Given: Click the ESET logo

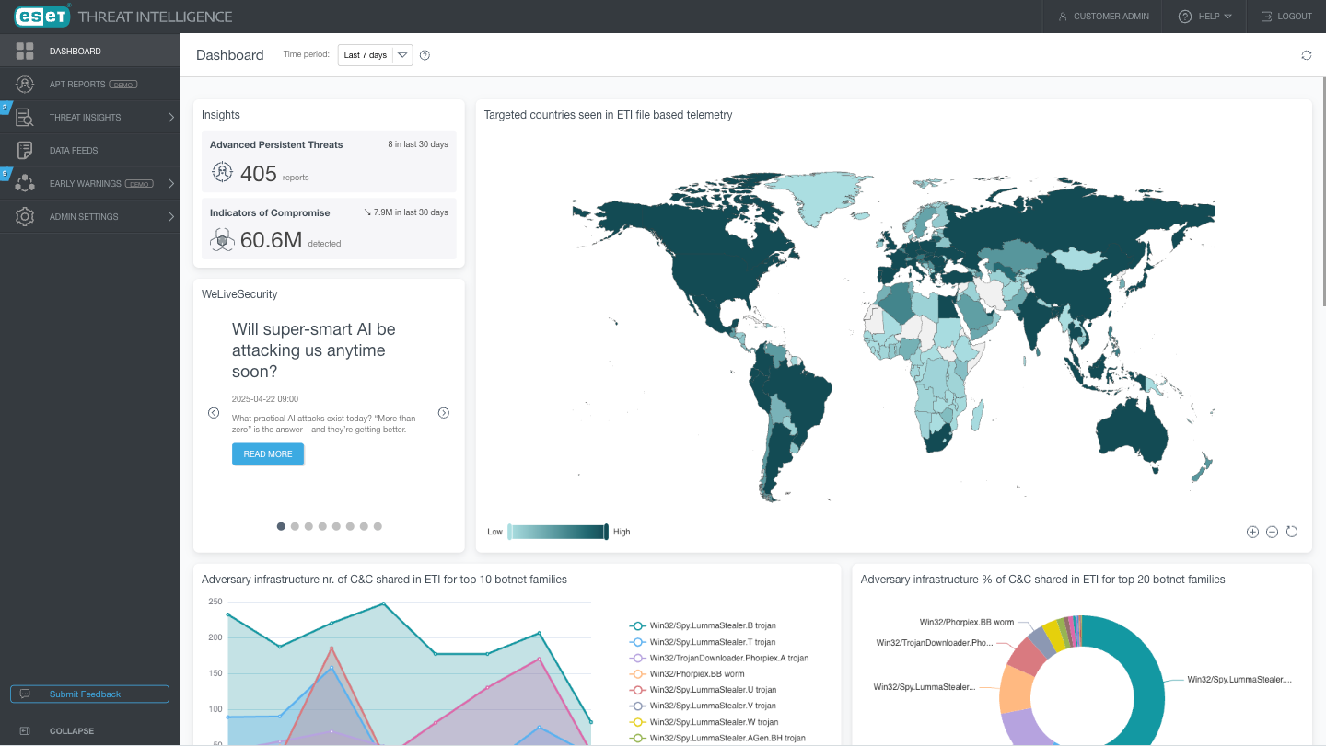Looking at the screenshot, I should (41, 16).
